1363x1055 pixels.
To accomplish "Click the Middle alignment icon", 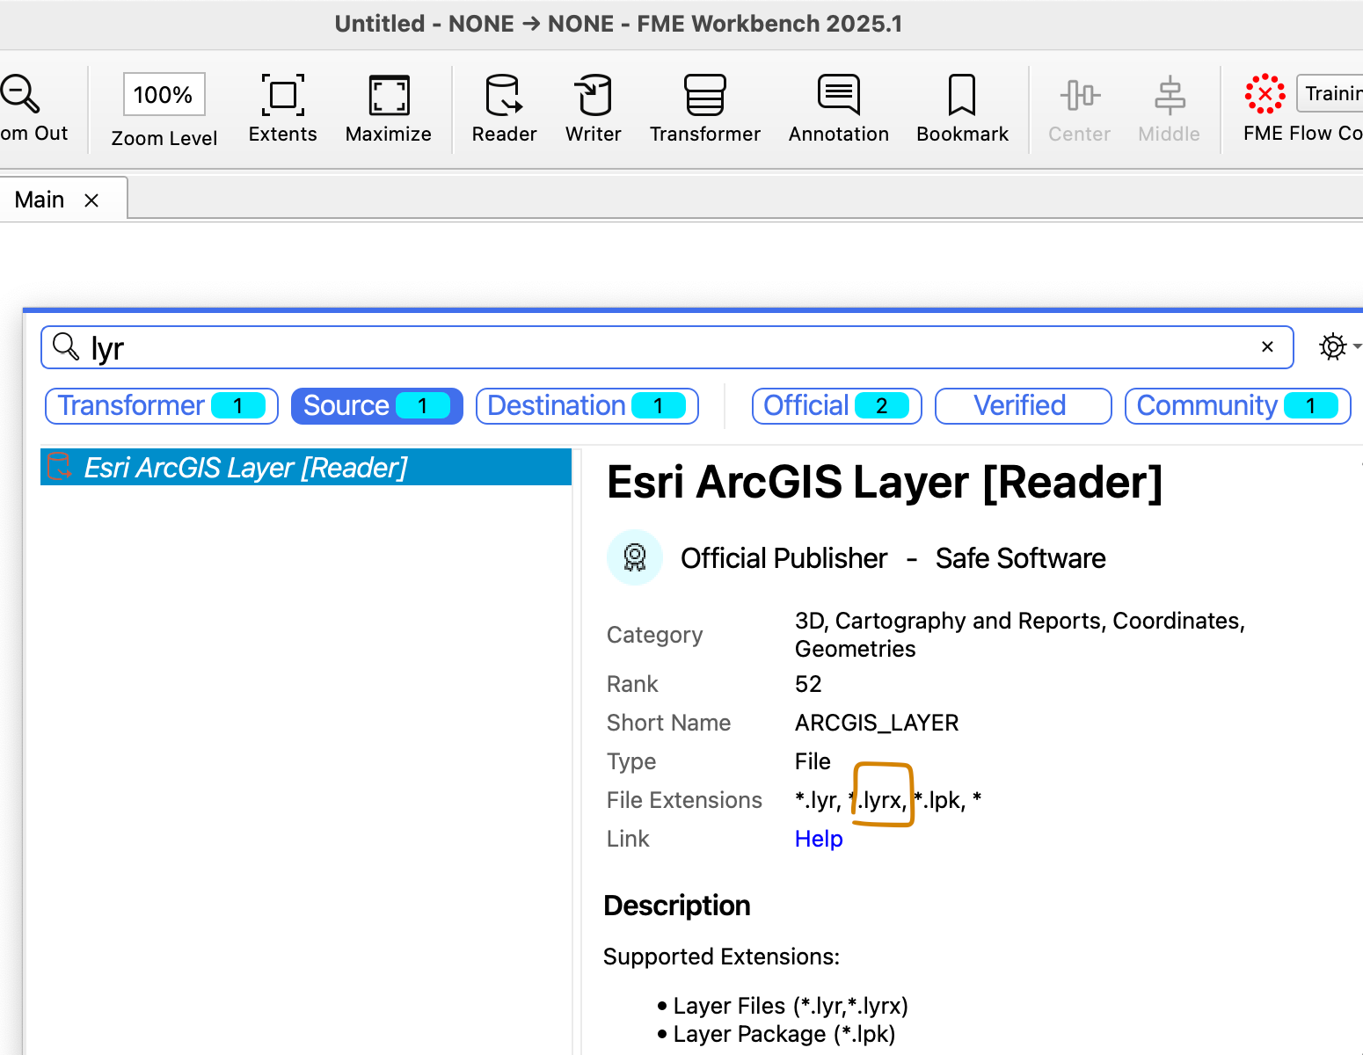I will tap(1170, 95).
